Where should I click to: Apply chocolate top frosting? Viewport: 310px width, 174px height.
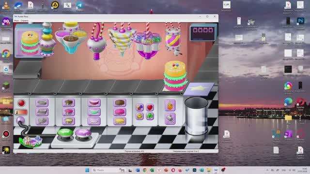[x=120, y=102]
